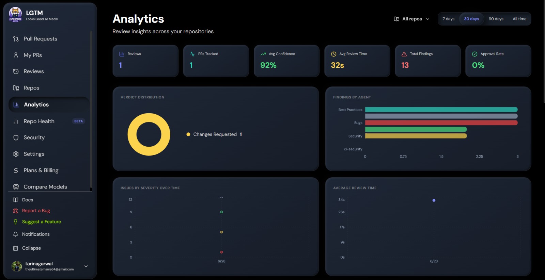Switch time range to 90 days
This screenshot has width=545, height=280.
496,19
